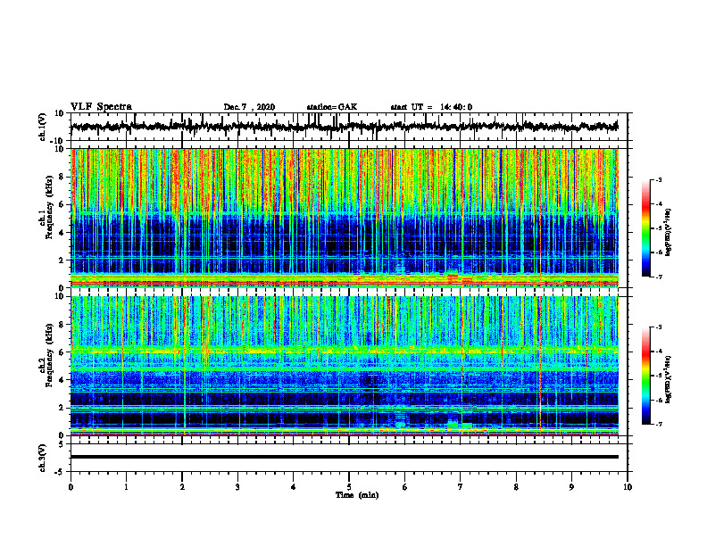Click the '8' kHz tick on ch.1 spectrogram axis

[x=62, y=177]
